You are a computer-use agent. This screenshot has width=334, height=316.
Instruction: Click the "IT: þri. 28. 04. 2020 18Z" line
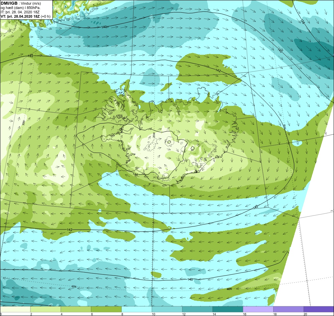coord(20,12)
